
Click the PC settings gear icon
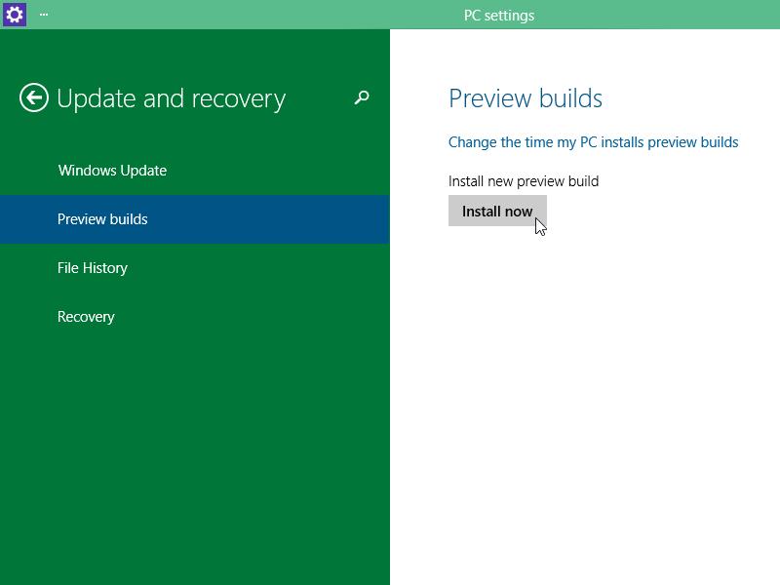(x=15, y=15)
